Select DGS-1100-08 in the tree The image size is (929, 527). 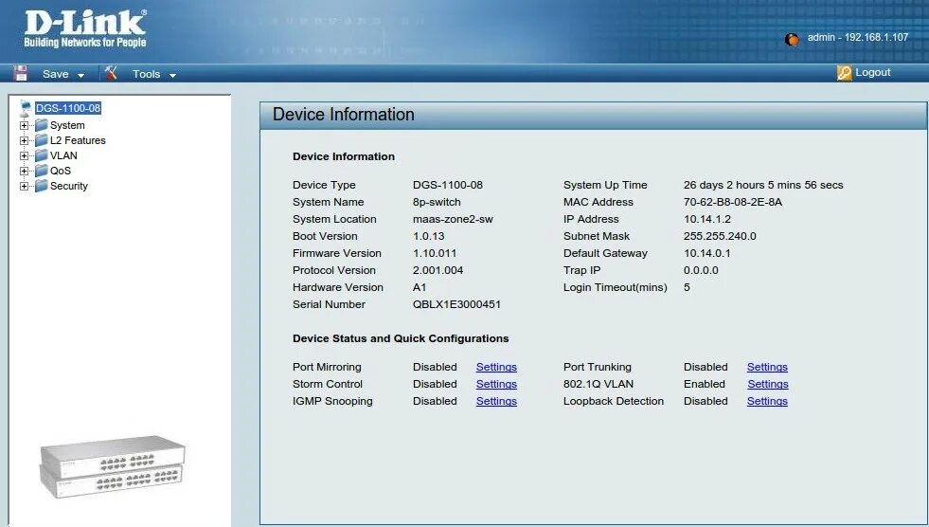tap(68, 108)
